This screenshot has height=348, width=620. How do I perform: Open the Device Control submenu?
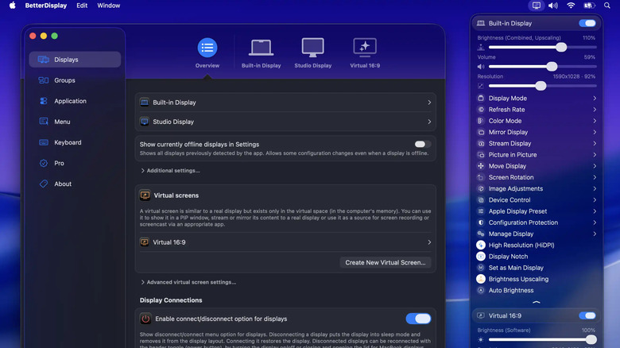click(537, 200)
